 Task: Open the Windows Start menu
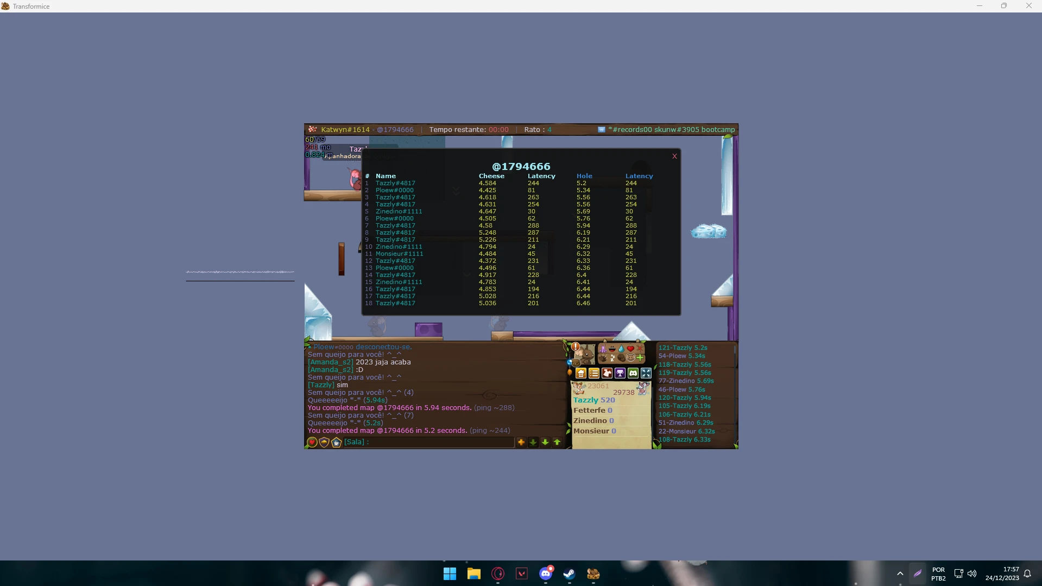coord(450,574)
